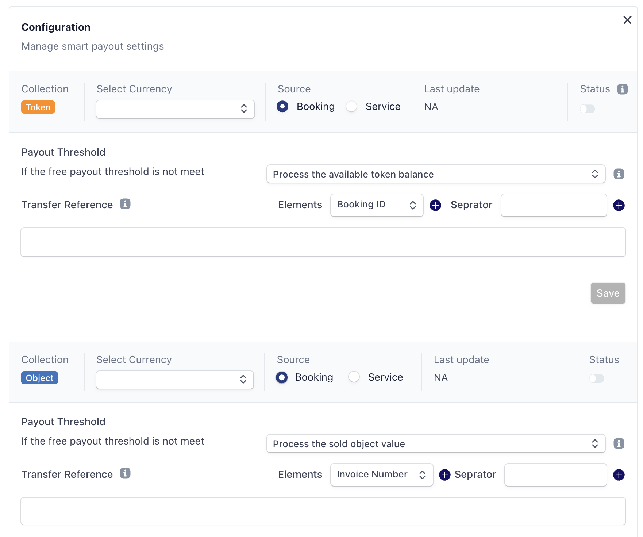Click Transfer Reference info icon in Token section
The height and width of the screenshot is (537, 643).
(125, 204)
